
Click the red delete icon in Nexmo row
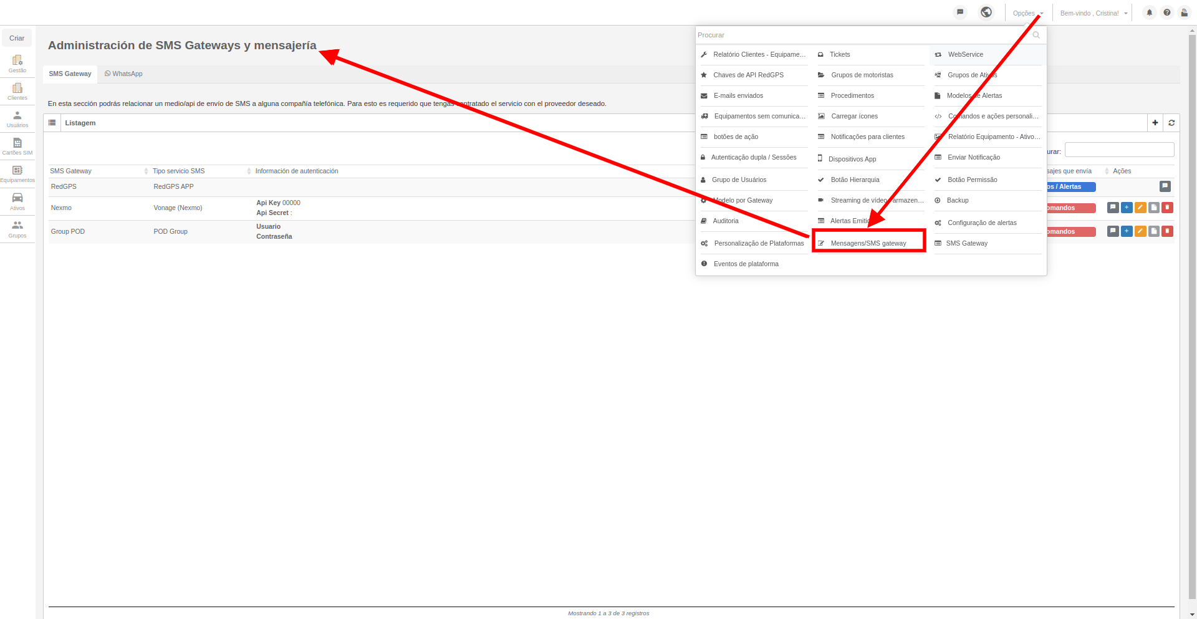tap(1168, 208)
